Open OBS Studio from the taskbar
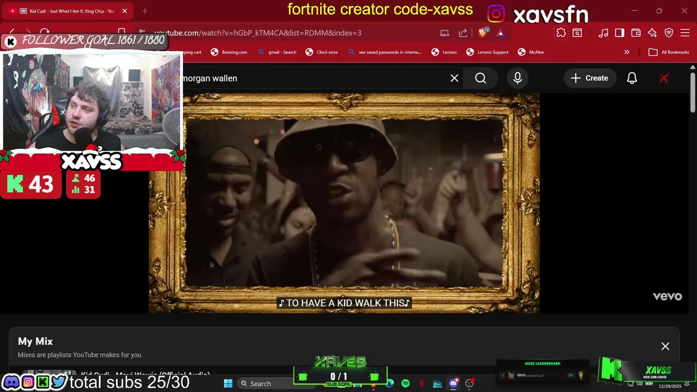697x392 pixels. (x=469, y=383)
